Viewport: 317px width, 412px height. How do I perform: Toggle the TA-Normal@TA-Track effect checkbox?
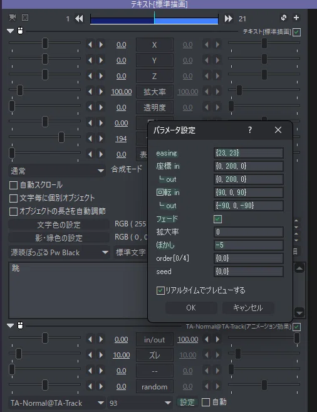[x=296, y=327]
